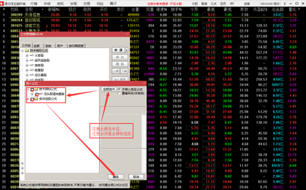
Task: Click the 技术指标公式 folder icon
Action: (27, 50)
